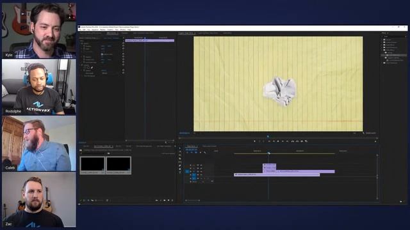
Task: Toggle Snap in the timeline header
Action: pyautogui.click(x=192, y=153)
